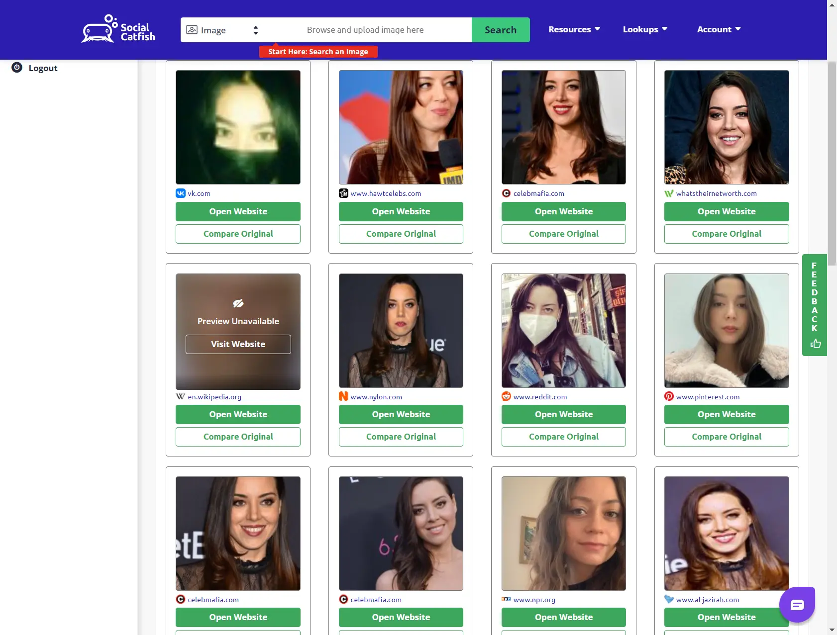Open the Image search type dropdown
This screenshot has width=837, height=635.
[x=222, y=30]
